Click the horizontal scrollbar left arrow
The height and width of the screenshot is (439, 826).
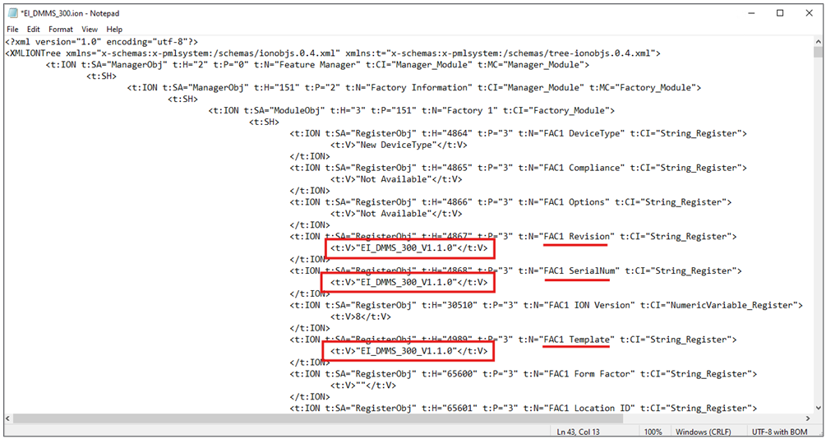9,418
